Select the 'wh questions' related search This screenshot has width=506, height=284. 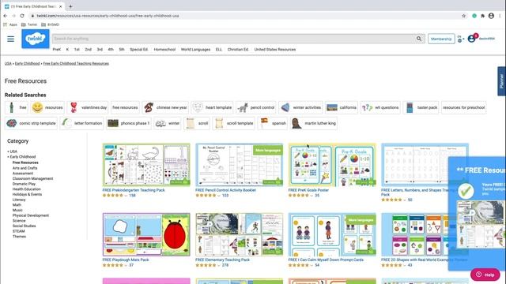click(380, 107)
